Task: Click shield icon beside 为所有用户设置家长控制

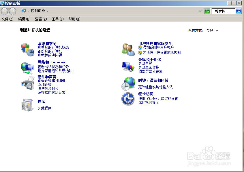Action: (140, 53)
